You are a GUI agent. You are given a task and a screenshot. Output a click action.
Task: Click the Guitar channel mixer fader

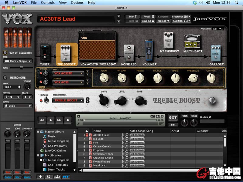8,149
